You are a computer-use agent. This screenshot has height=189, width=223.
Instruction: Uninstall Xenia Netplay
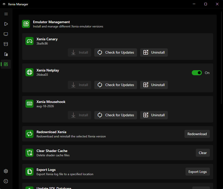click(x=154, y=85)
